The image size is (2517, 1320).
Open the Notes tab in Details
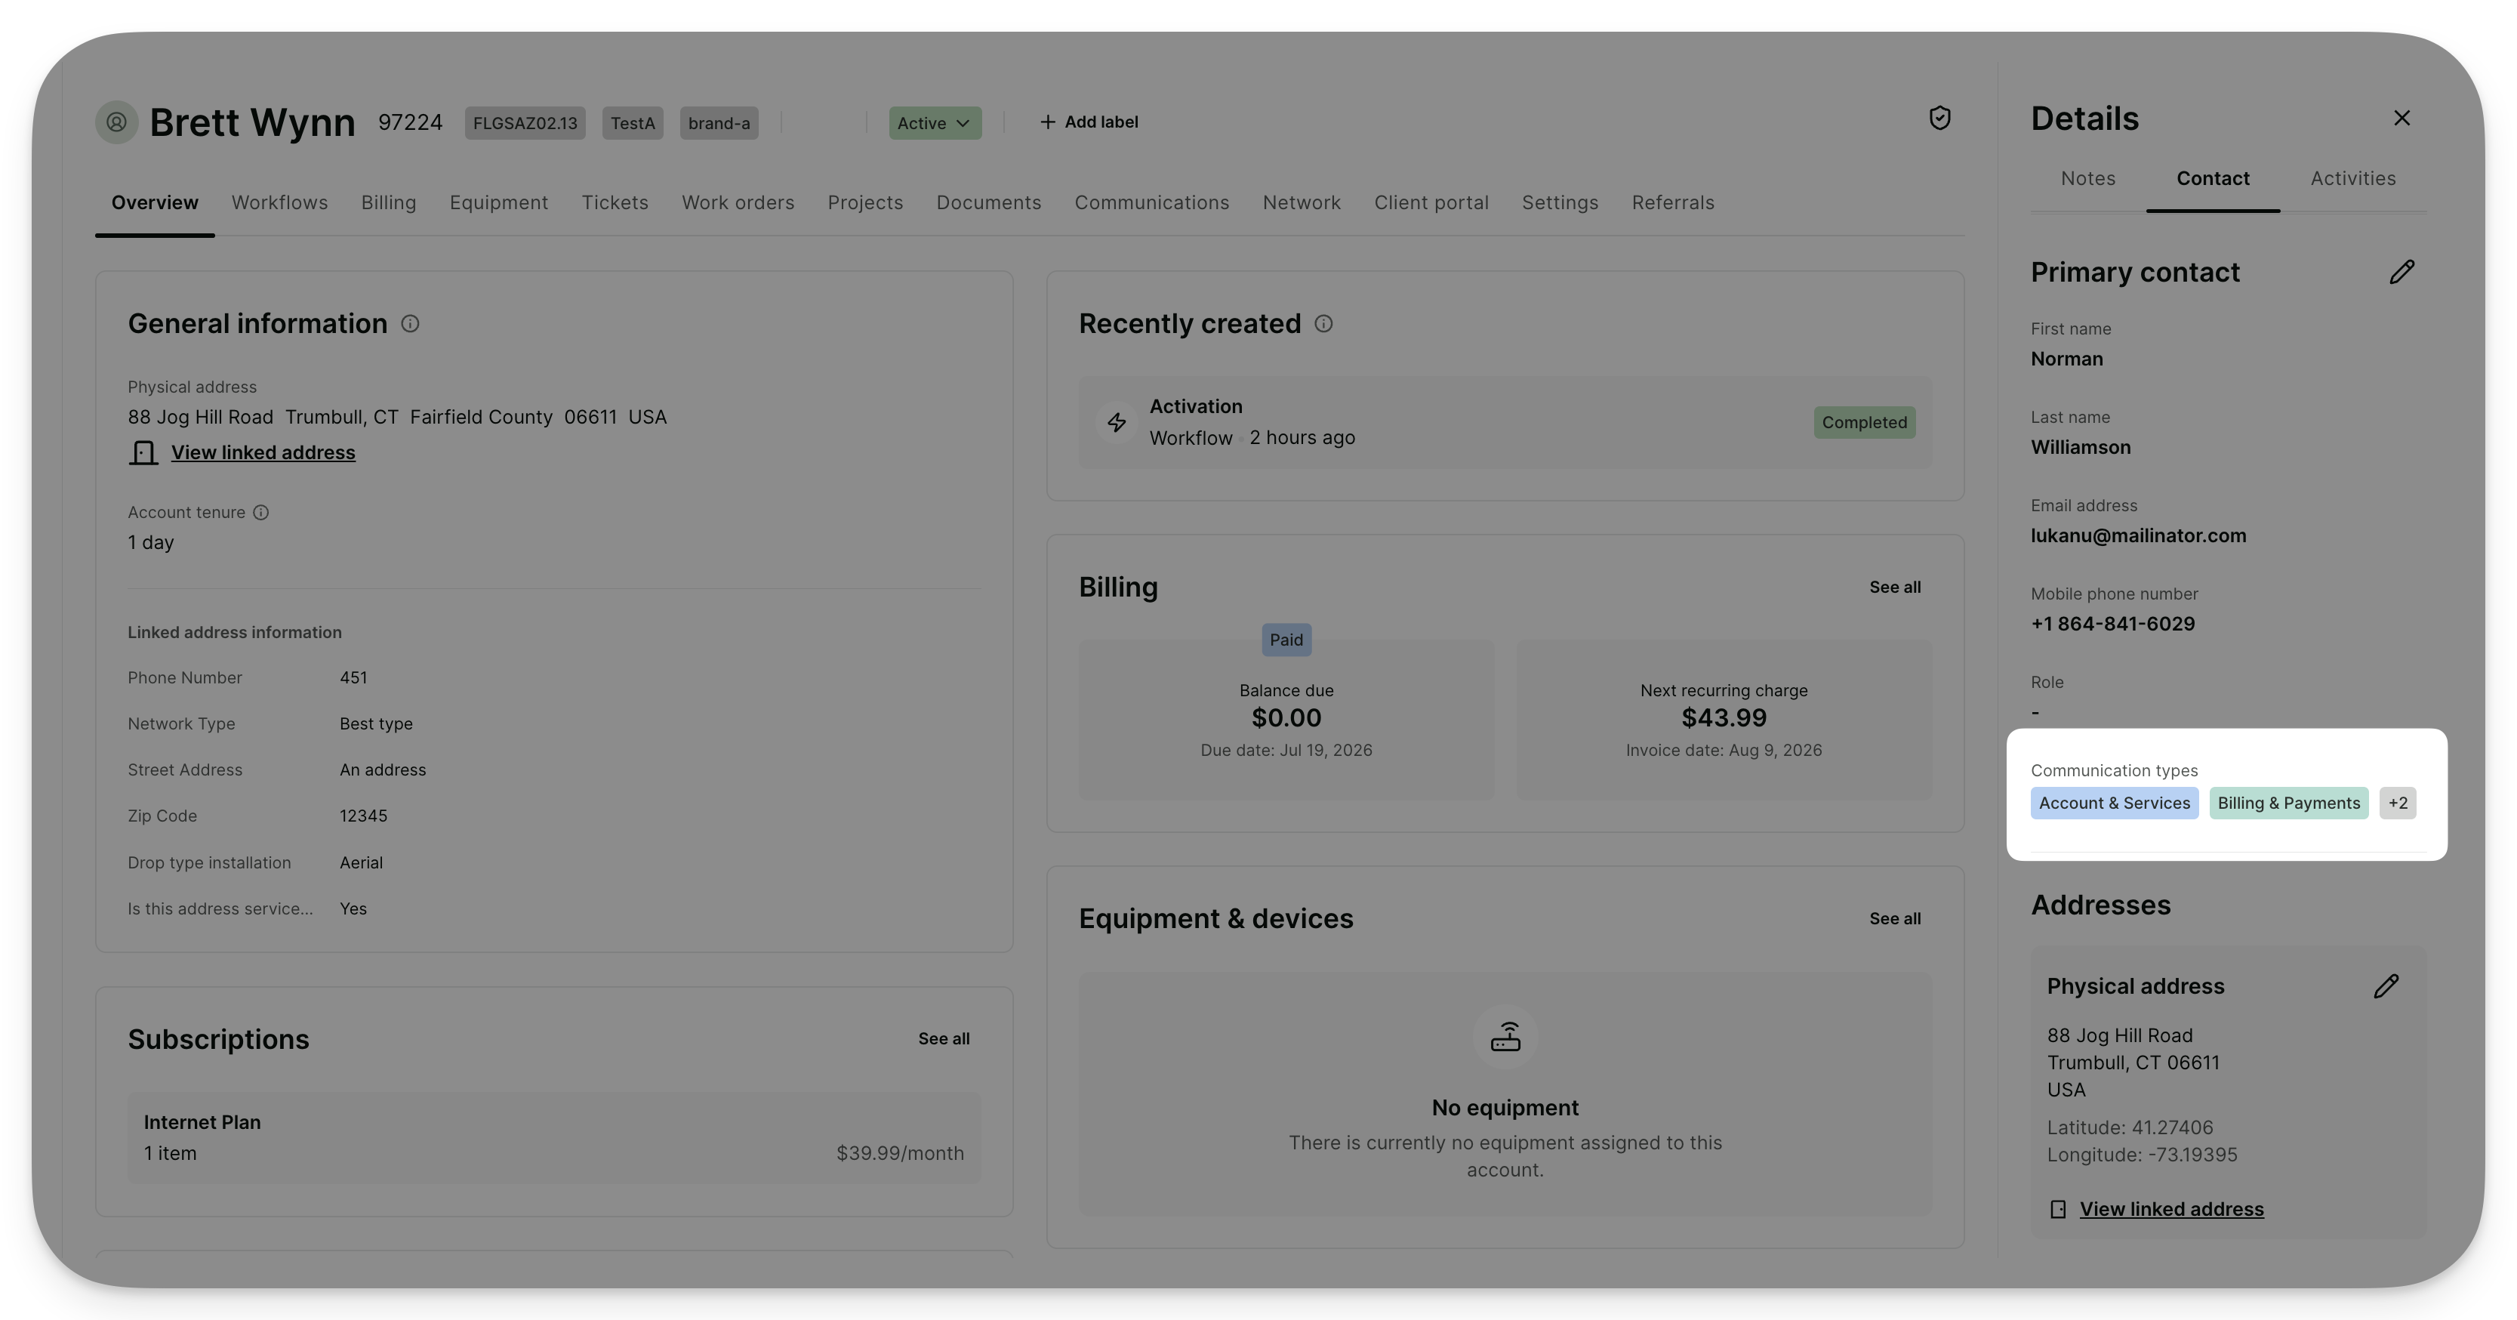tap(2088, 179)
